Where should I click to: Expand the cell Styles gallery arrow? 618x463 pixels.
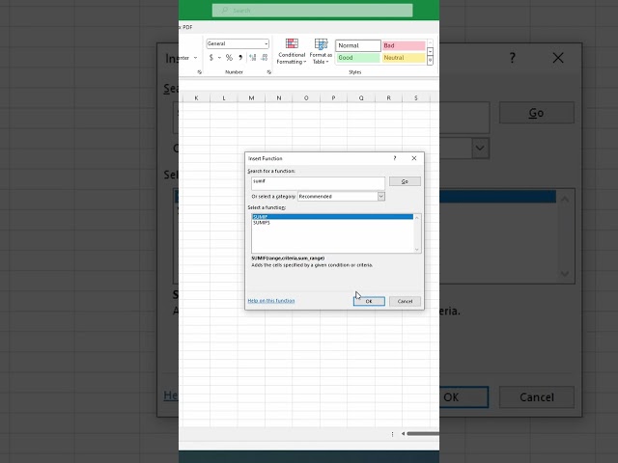pos(431,61)
